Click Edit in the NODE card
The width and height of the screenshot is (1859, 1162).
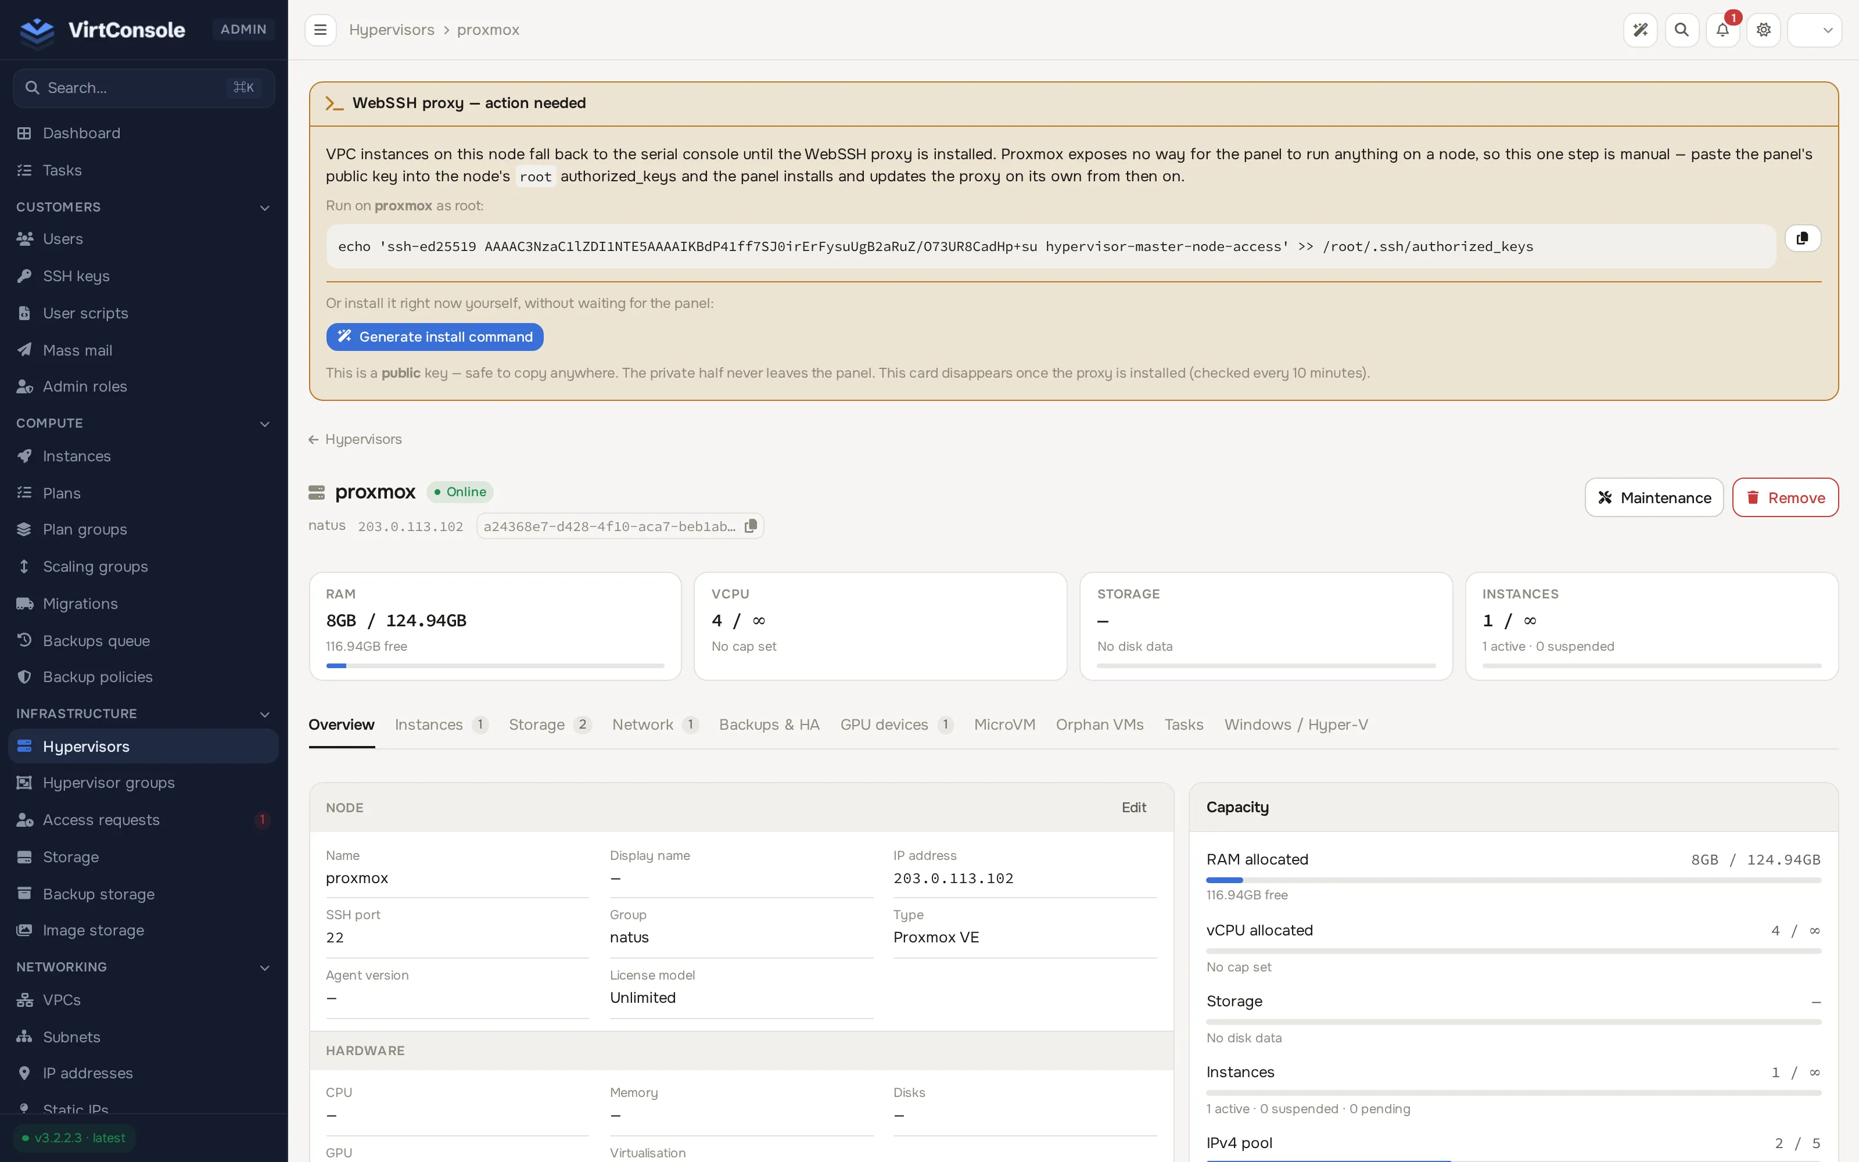pos(1133,808)
